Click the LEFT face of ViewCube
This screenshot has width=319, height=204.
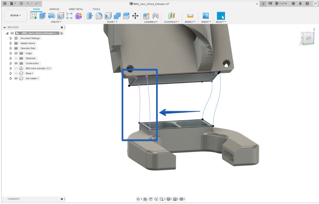click(x=308, y=38)
